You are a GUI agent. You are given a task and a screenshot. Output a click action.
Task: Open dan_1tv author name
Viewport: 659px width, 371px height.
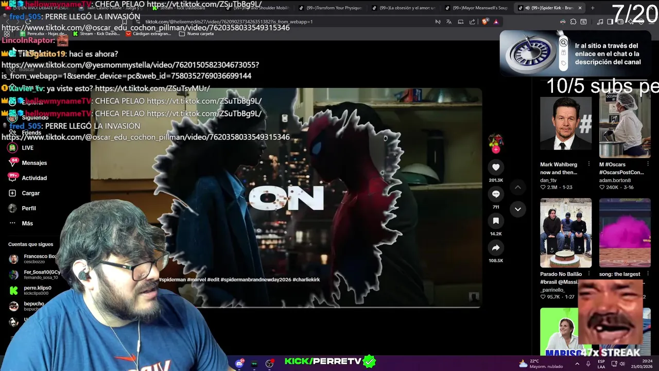pos(548,180)
